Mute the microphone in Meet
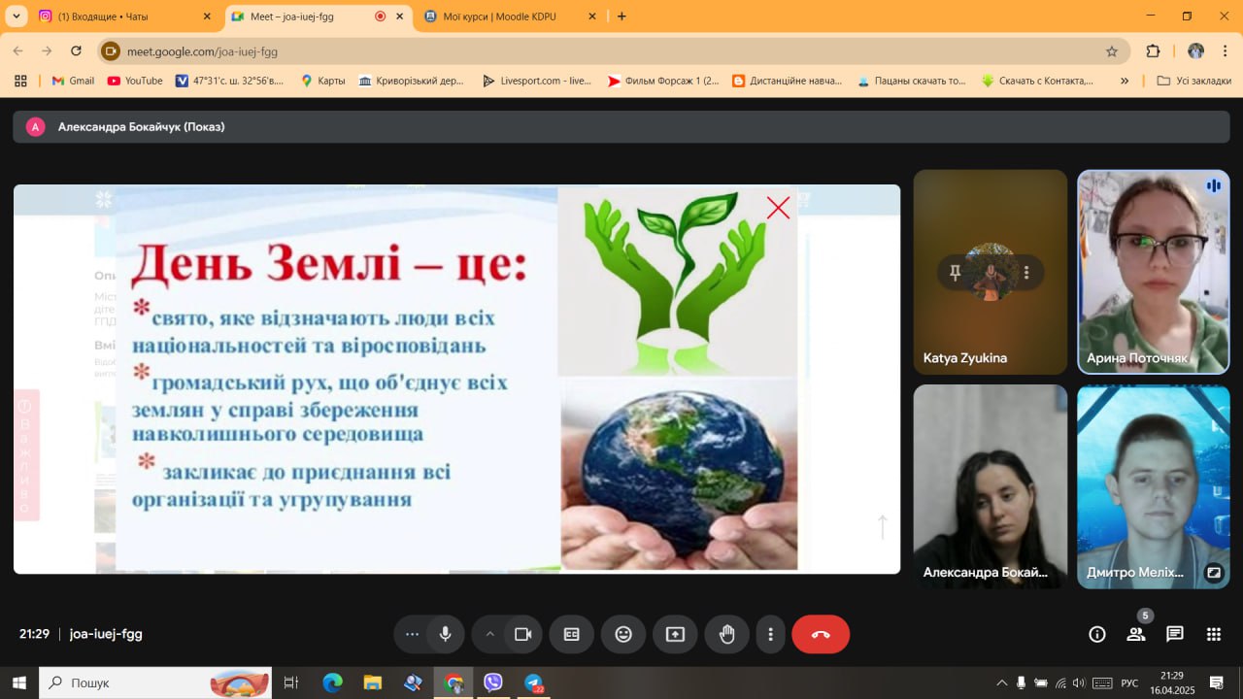 (445, 634)
